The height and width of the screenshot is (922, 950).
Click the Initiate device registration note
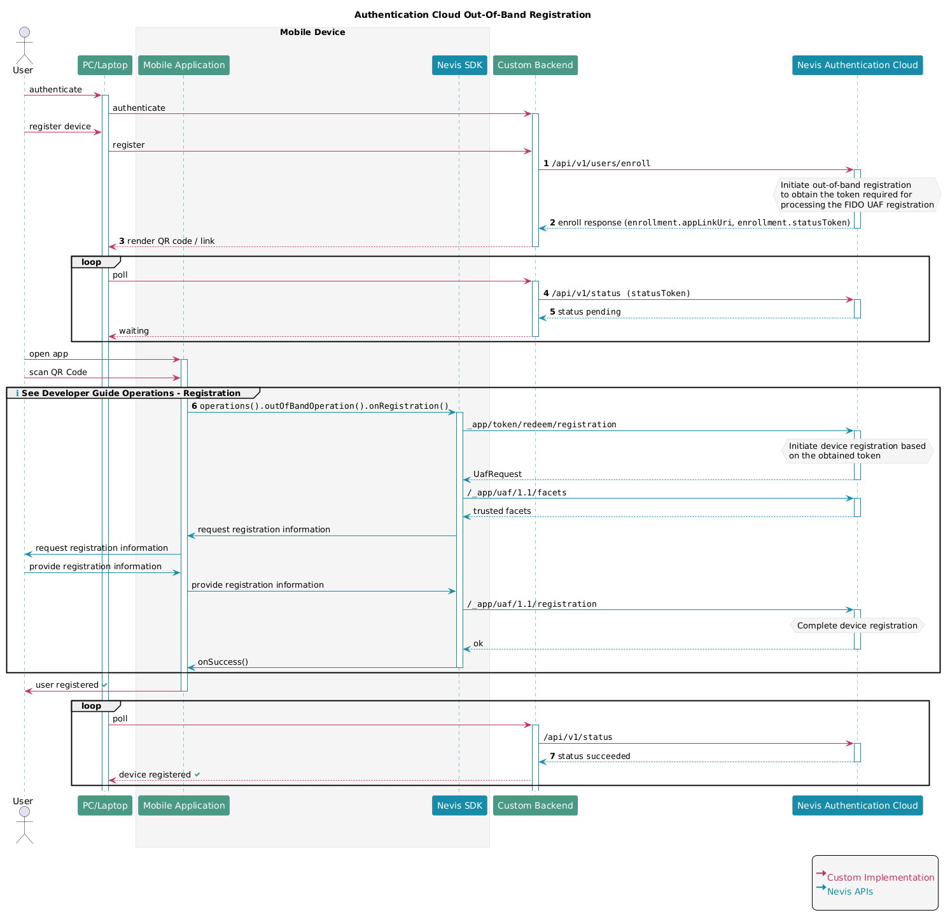[x=857, y=451]
